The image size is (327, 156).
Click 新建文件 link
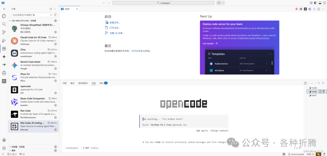point(115,22)
